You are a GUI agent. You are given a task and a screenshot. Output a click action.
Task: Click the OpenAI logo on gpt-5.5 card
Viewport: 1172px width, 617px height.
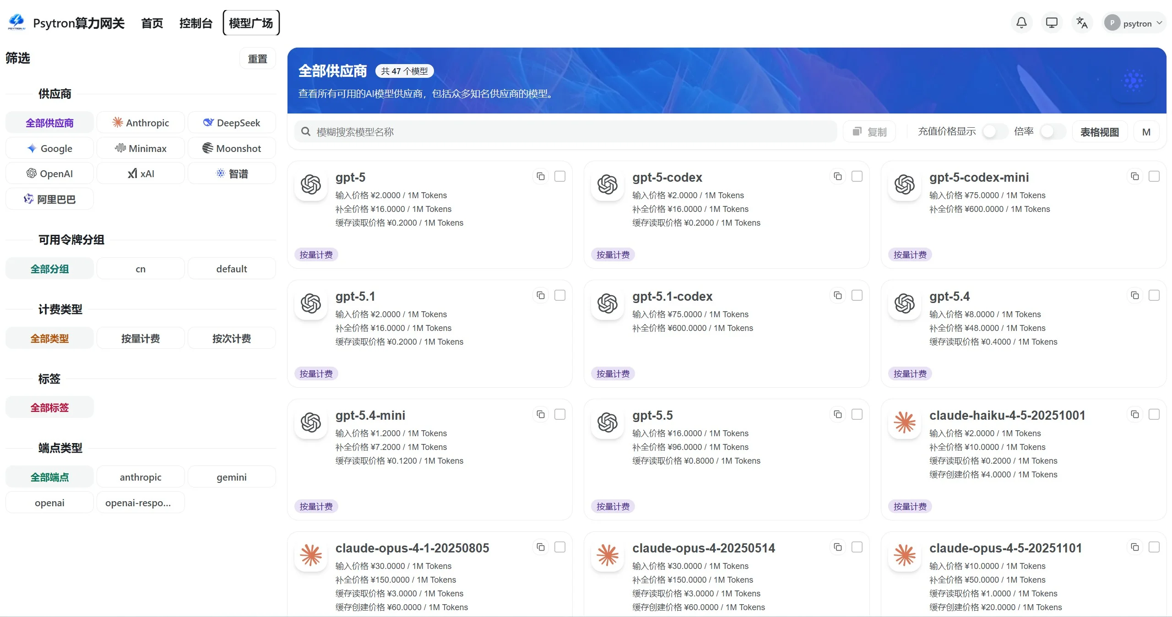608,422
